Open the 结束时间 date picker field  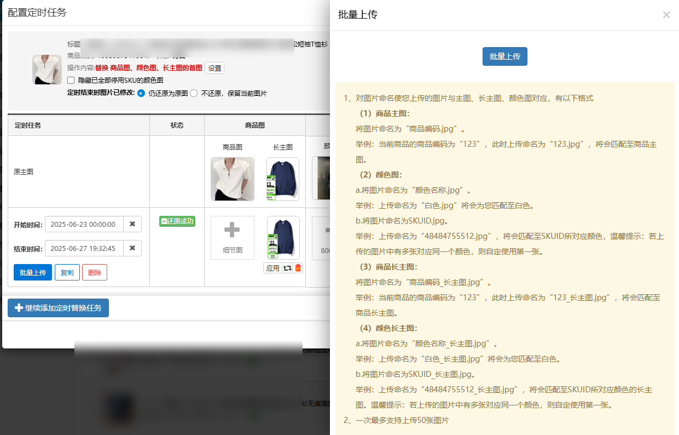pos(84,248)
